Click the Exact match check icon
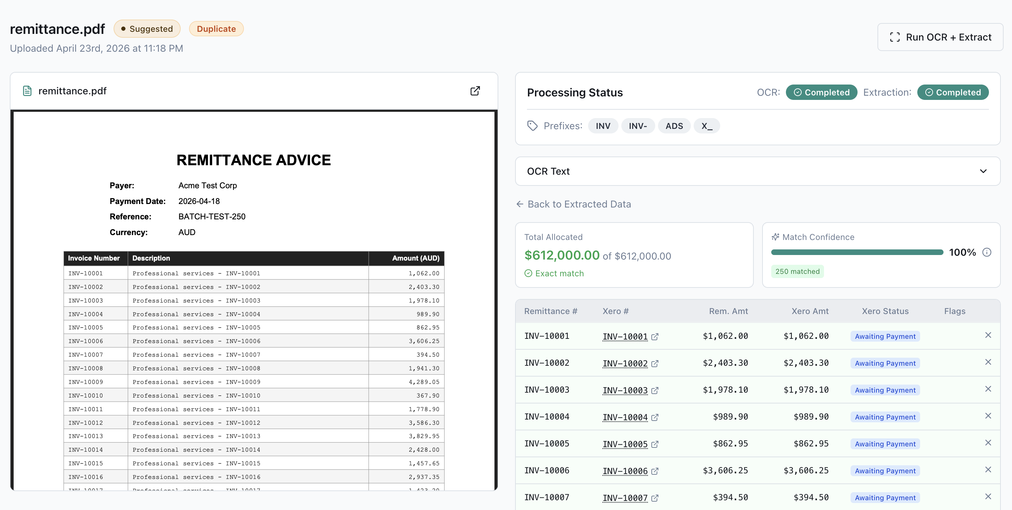 (528, 274)
